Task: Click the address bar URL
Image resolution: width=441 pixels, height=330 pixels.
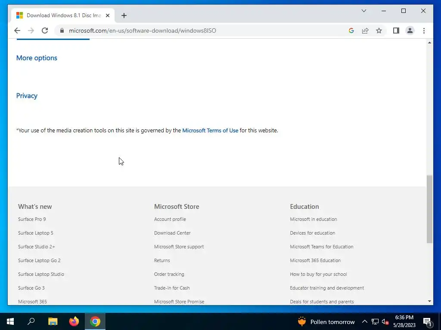Action: [142, 31]
